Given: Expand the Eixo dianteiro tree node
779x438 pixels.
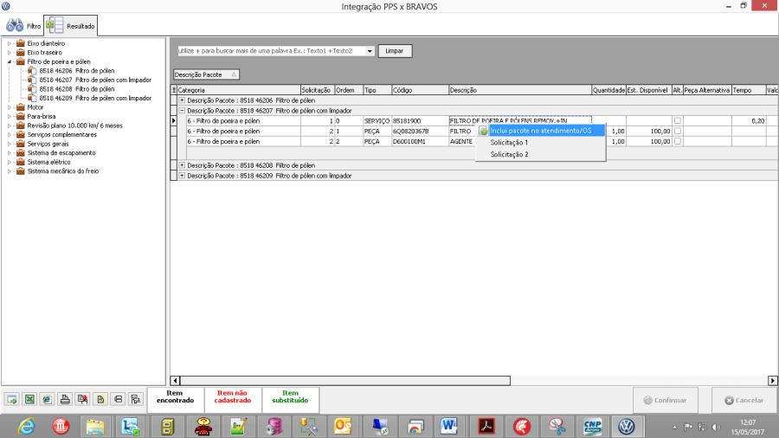Looking at the screenshot, I should (x=9, y=43).
